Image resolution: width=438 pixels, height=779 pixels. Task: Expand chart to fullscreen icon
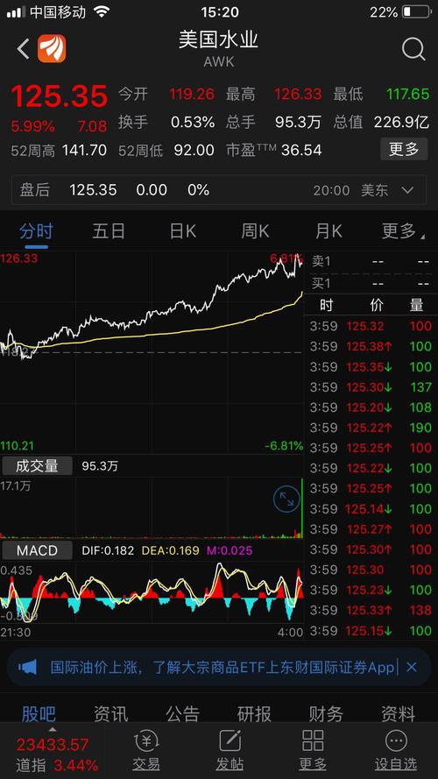286,499
